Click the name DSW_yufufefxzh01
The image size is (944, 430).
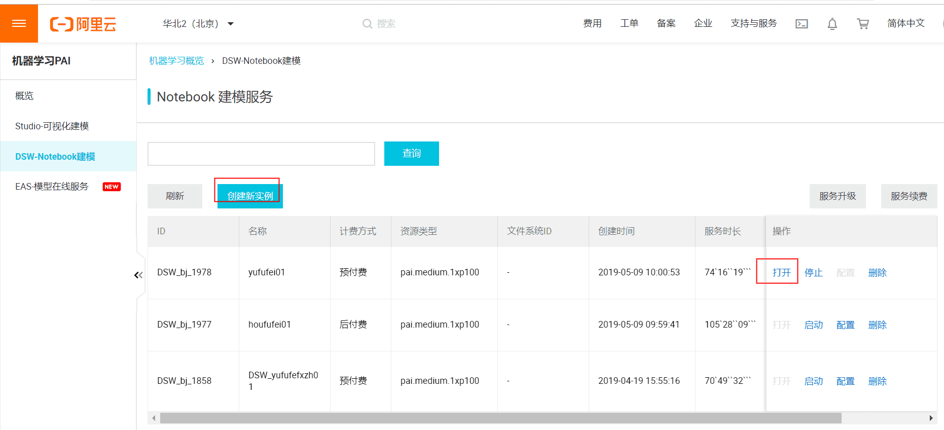283,381
